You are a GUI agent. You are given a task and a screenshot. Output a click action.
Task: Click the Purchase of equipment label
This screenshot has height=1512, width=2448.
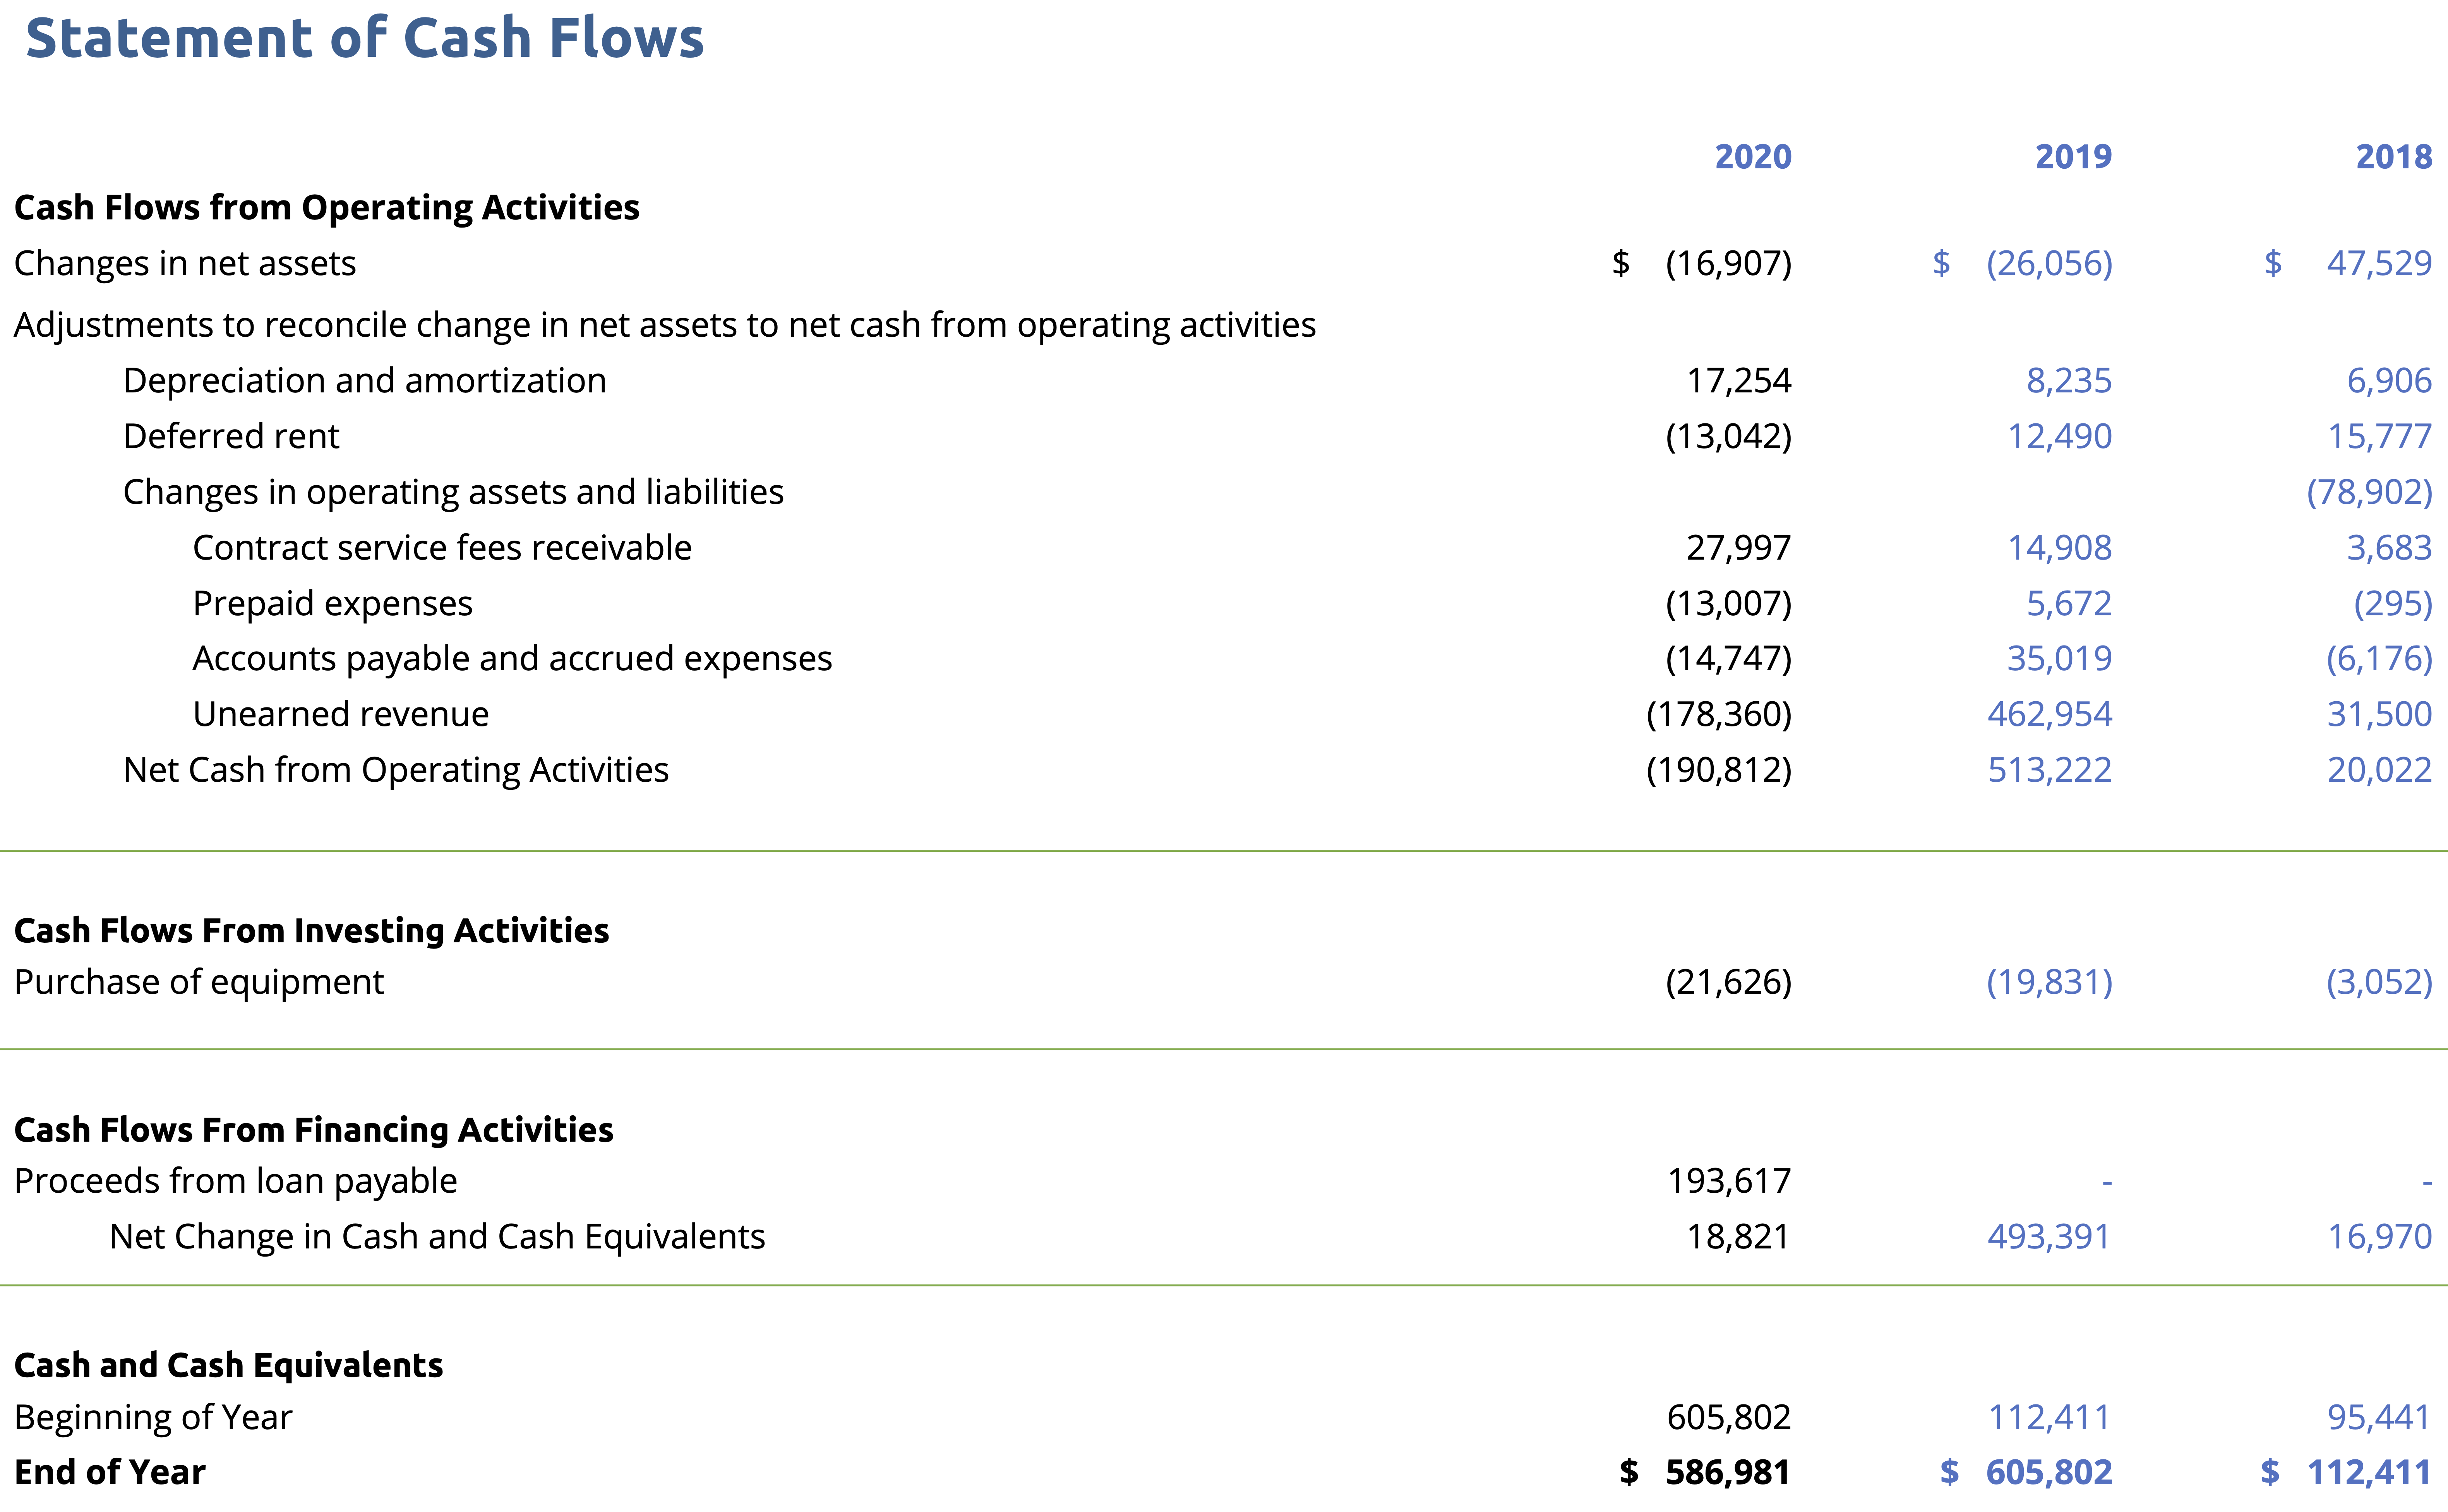[199, 983]
